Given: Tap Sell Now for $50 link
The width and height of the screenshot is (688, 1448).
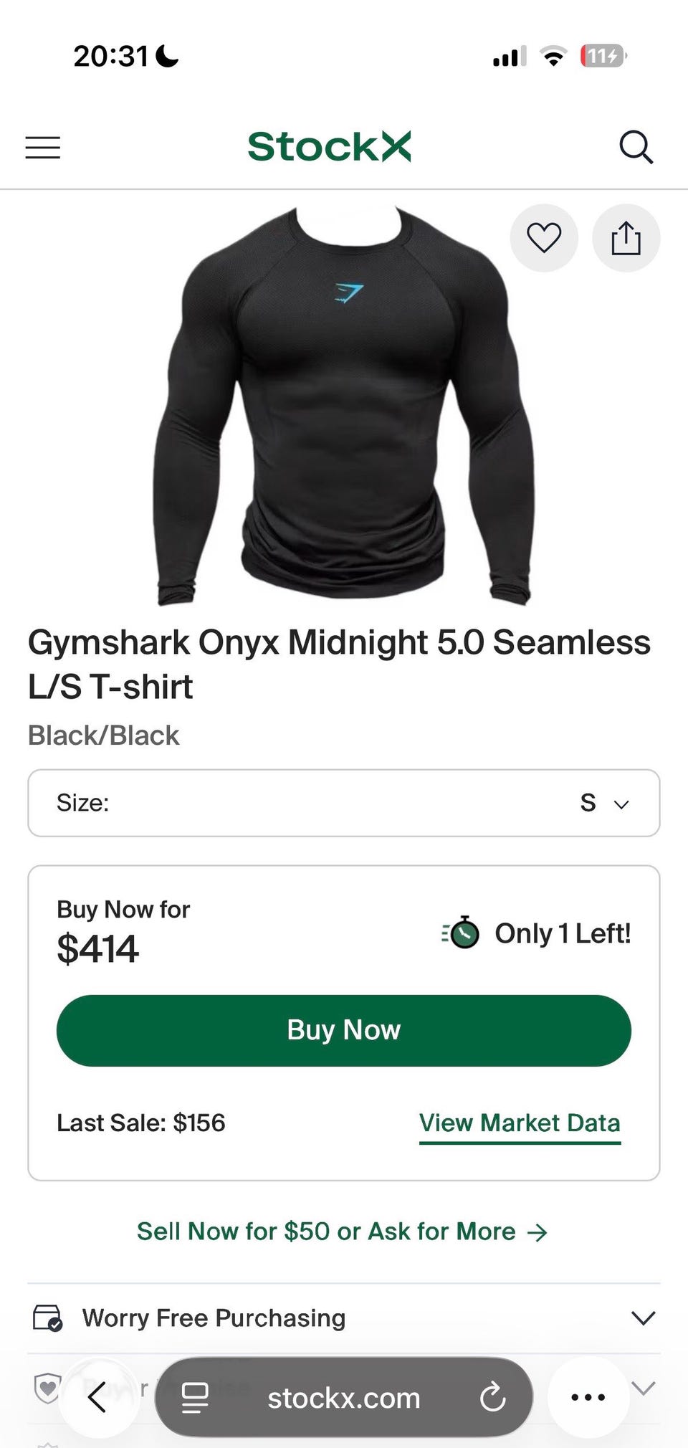Looking at the screenshot, I should tap(342, 1232).
